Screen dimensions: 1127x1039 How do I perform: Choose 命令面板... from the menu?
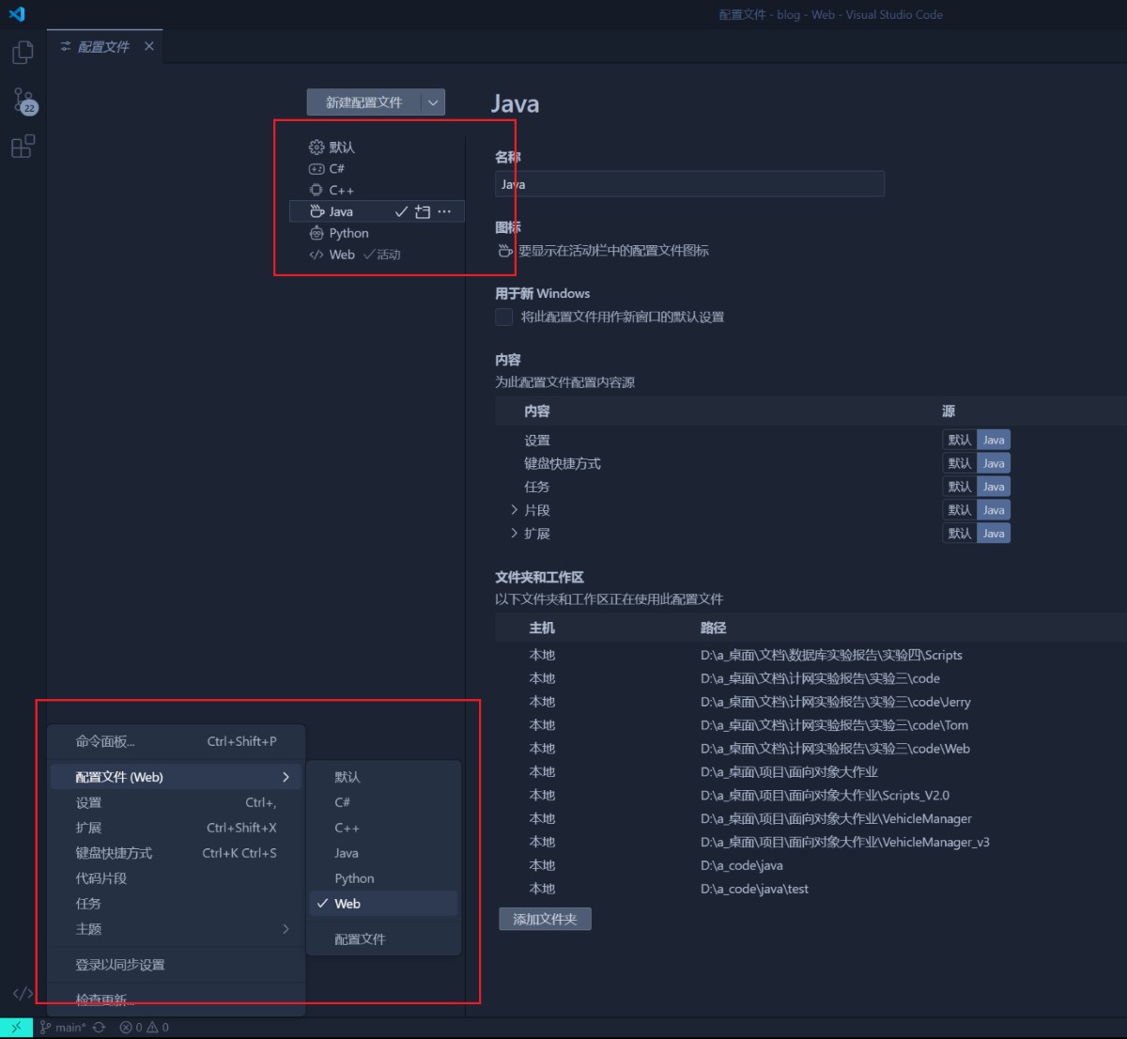point(176,741)
